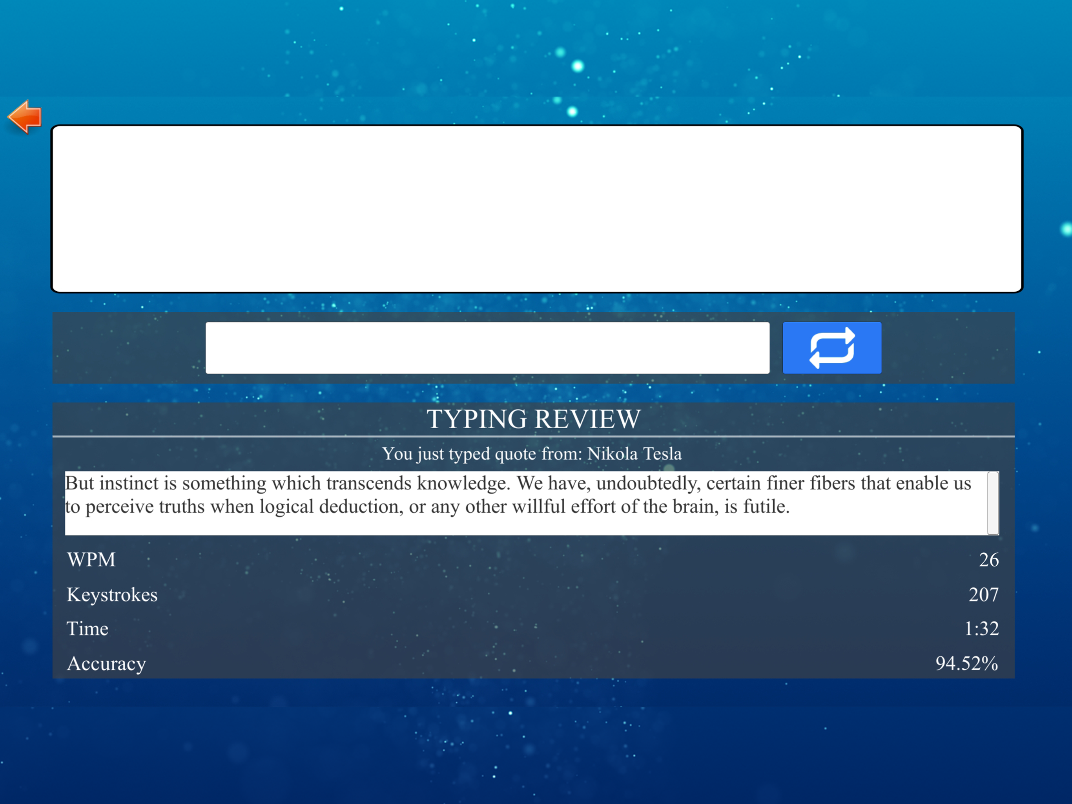Click the word 'undoubtedly' in the quote
Image resolution: width=1072 pixels, height=804 pixels.
pyautogui.click(x=648, y=484)
